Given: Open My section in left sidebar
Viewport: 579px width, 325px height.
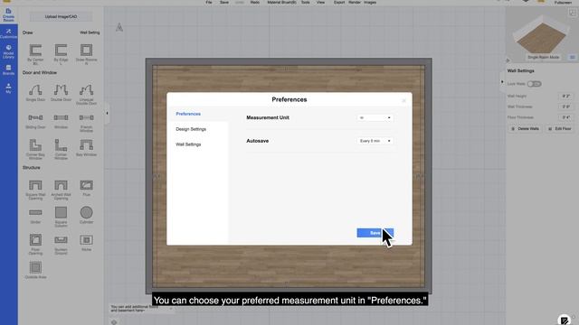Looking at the screenshot, I should click(8, 88).
